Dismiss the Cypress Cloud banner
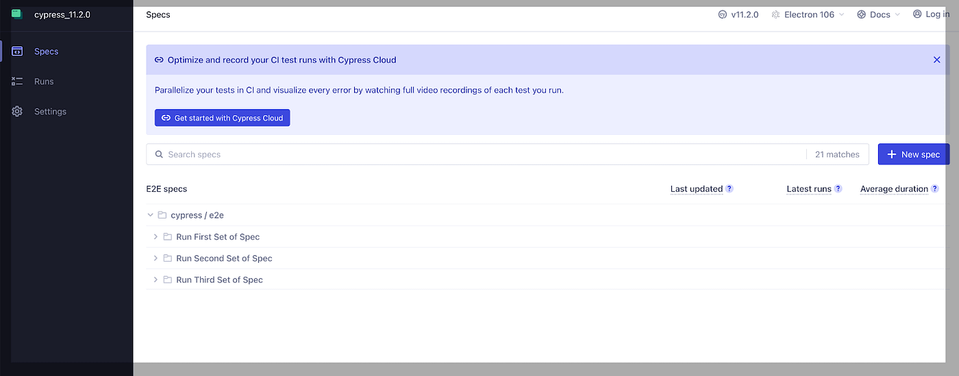This screenshot has width=959, height=376. [x=937, y=60]
